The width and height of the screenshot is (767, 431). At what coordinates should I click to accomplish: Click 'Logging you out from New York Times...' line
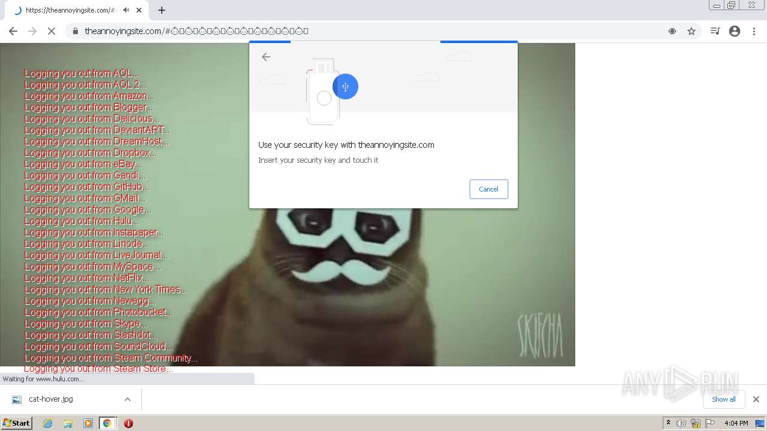(106, 290)
